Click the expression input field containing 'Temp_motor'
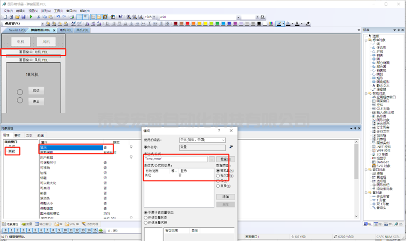406x241 pixels. (x=175, y=159)
